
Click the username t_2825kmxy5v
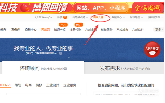(43, 17)
